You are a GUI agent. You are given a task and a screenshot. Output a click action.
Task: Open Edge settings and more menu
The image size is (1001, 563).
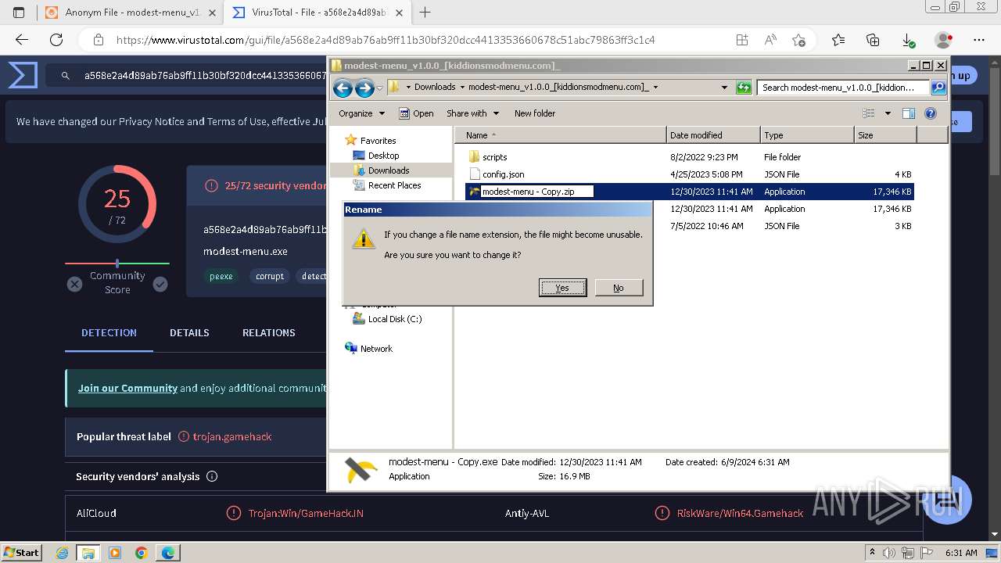pyautogui.click(x=979, y=40)
